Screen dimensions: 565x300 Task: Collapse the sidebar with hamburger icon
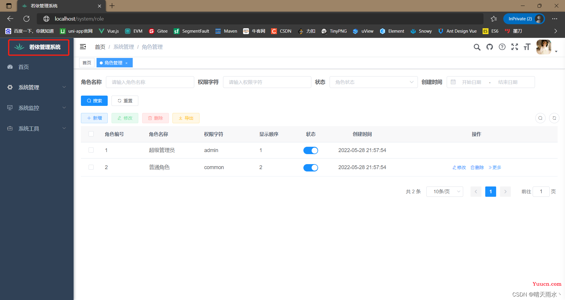(83, 47)
